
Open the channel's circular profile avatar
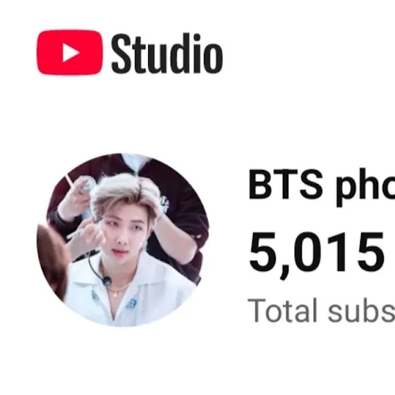click(x=123, y=240)
